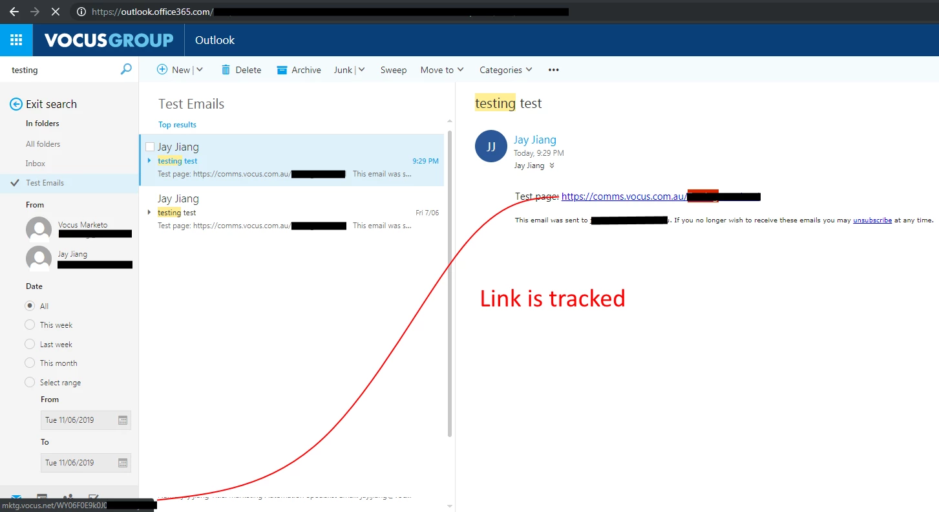Viewport: 939px width, 512px height.
Task: Click the Delete trash icon
Action: click(x=226, y=70)
